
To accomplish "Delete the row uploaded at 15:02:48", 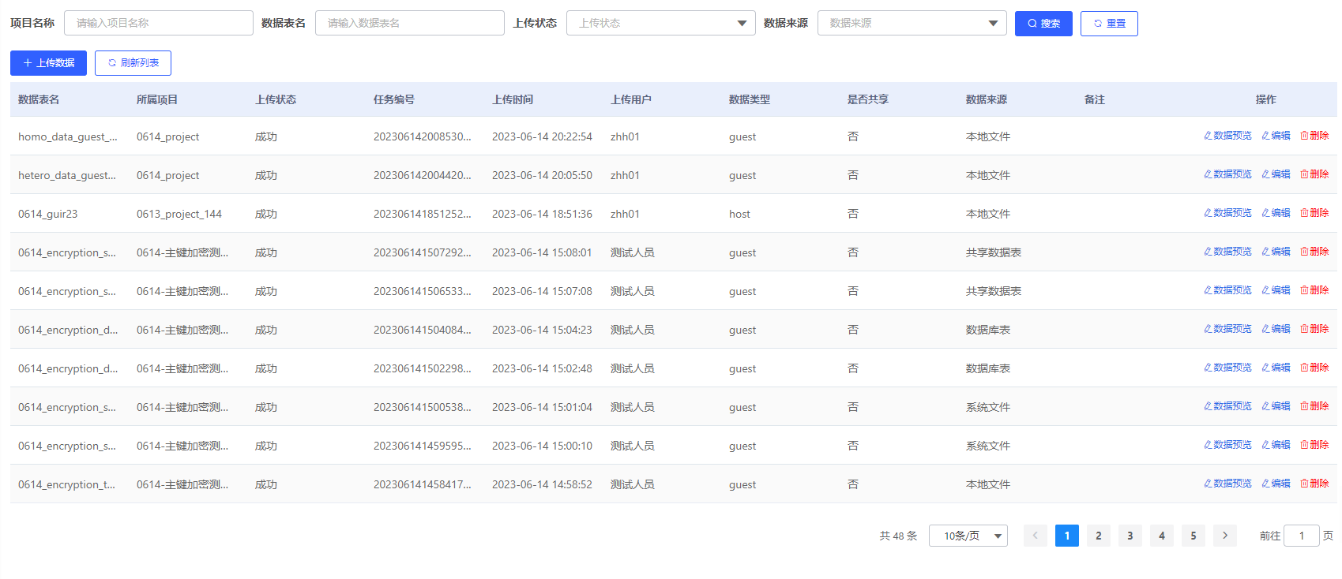I will [1314, 368].
